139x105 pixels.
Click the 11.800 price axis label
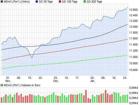click(133, 33)
